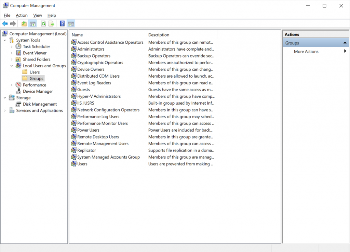This screenshot has width=350, height=252.
Task: Expand the Event Viewer tree node
Action: [12, 53]
